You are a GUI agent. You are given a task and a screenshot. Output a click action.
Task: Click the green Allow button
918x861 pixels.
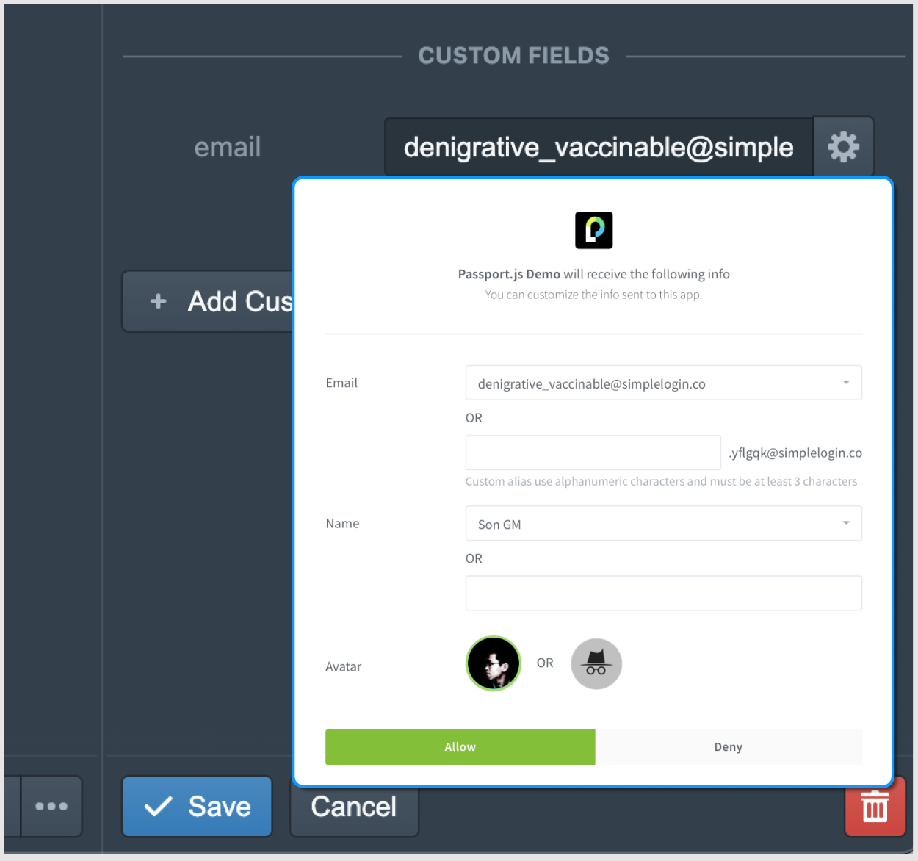460,746
